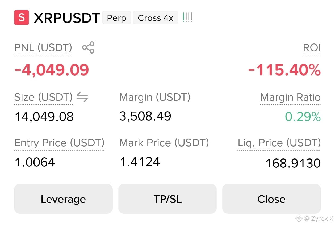Image resolution: width=335 pixels, height=225 pixels.
Task: Toggle the Size (USDT) unit label
Action: coord(43,97)
